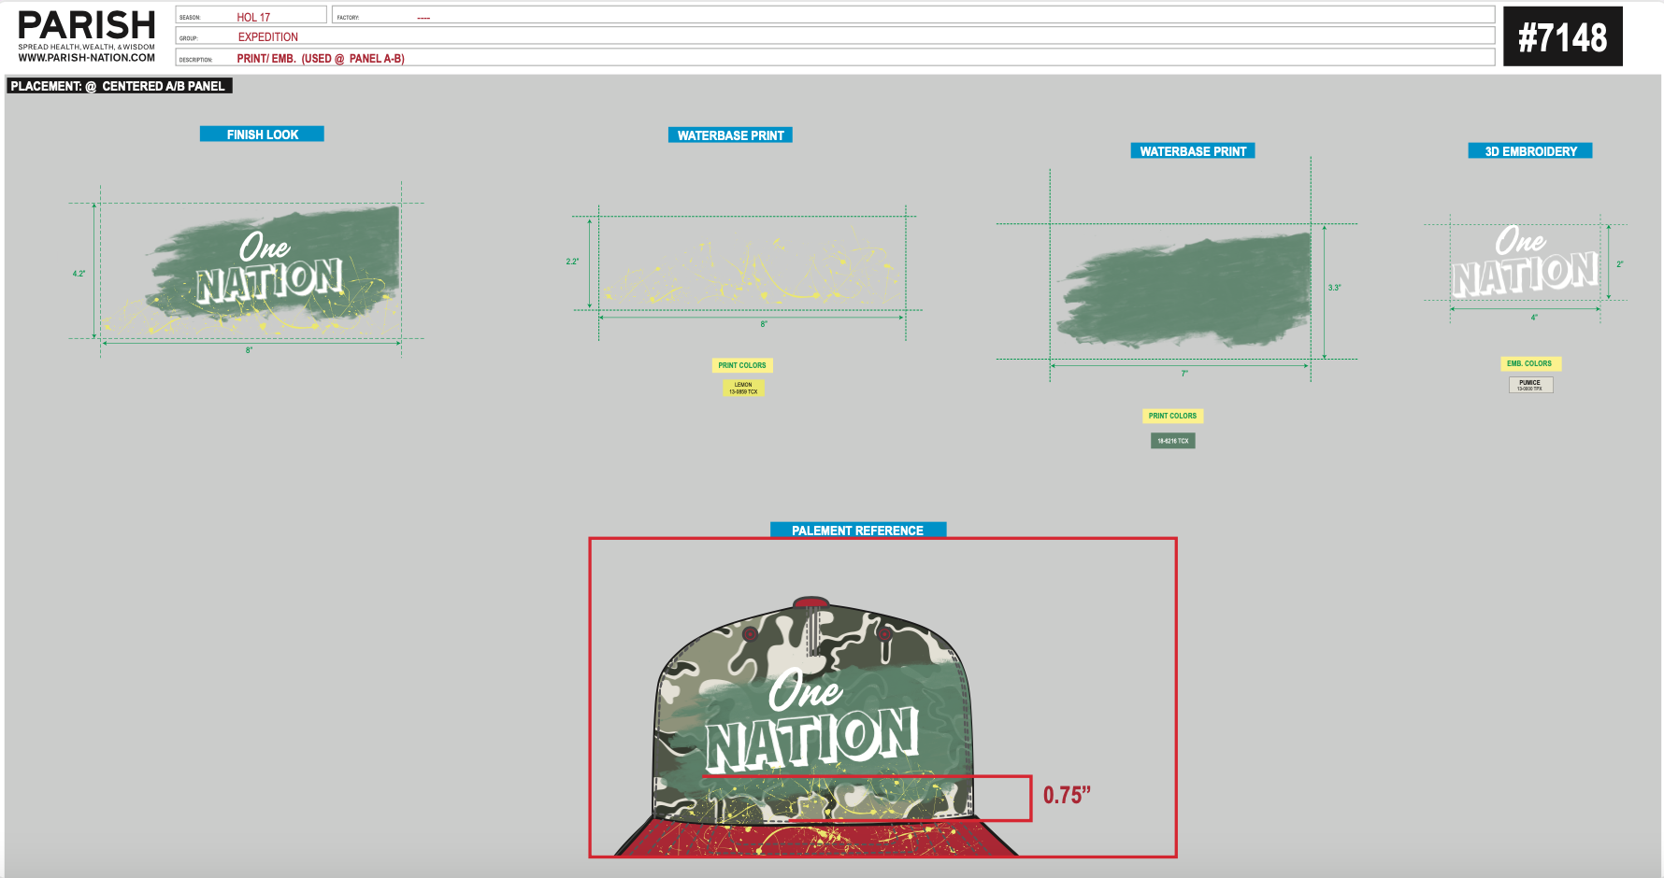Click the LEMON 13-0859 TCX color swatch
Viewport: 1664px width, 878px height.
click(741, 387)
